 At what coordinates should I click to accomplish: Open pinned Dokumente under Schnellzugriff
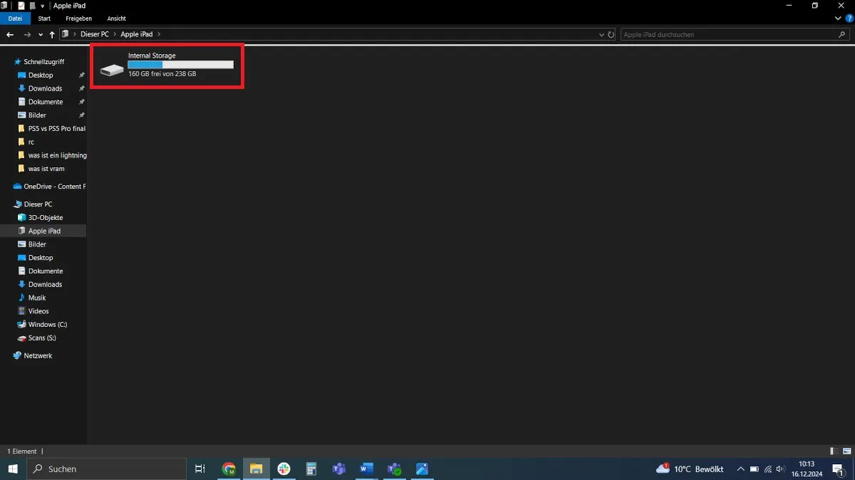[46, 102]
